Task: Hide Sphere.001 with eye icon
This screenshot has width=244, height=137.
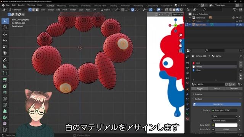Action: [237, 25]
